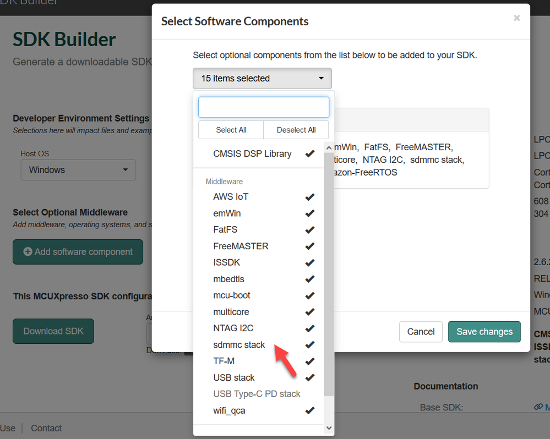
Task: Toggle the FreeMASTER middleware entry
Action: pos(241,246)
